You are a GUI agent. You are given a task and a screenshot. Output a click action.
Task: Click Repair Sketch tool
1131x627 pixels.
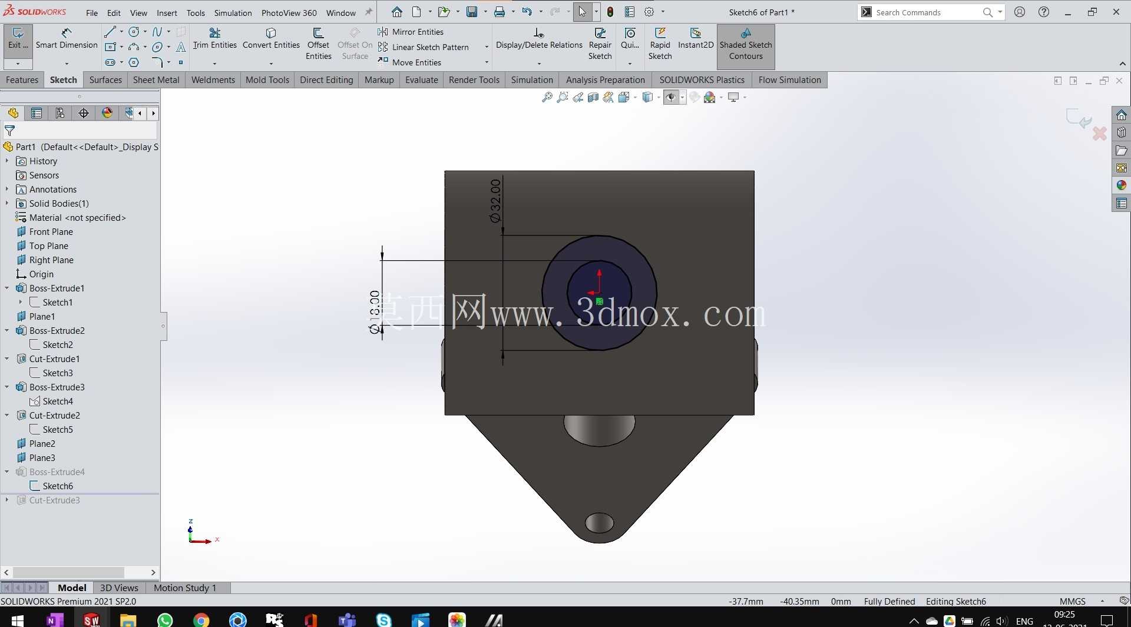click(x=600, y=44)
